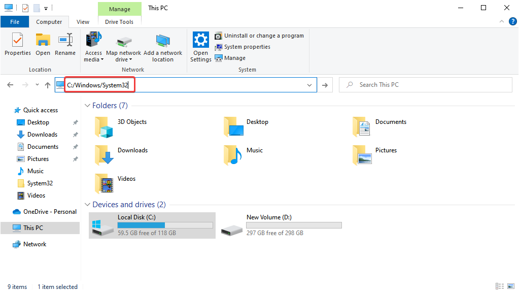This screenshot has width=519, height=293.
Task: Unpin Pictures using its pin icon
Action: 76,159
